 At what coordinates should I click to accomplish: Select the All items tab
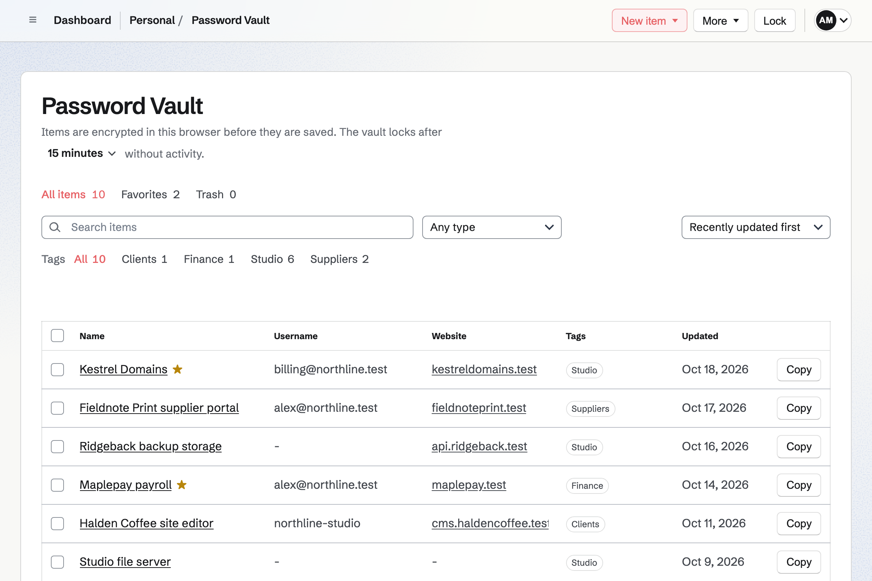(x=73, y=195)
